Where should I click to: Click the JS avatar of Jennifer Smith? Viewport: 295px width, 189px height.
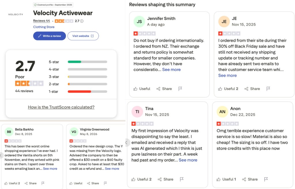pyautogui.click(x=139, y=22)
